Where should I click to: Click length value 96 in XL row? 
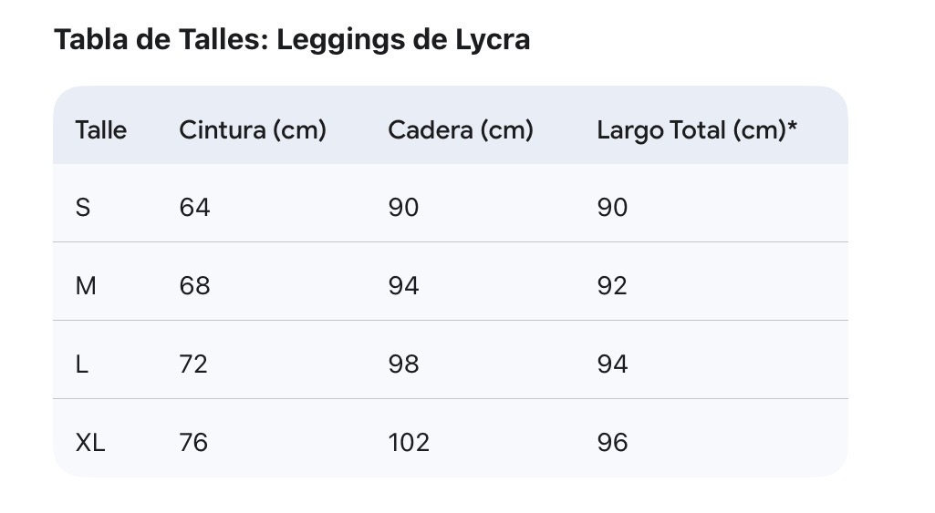pos(612,443)
